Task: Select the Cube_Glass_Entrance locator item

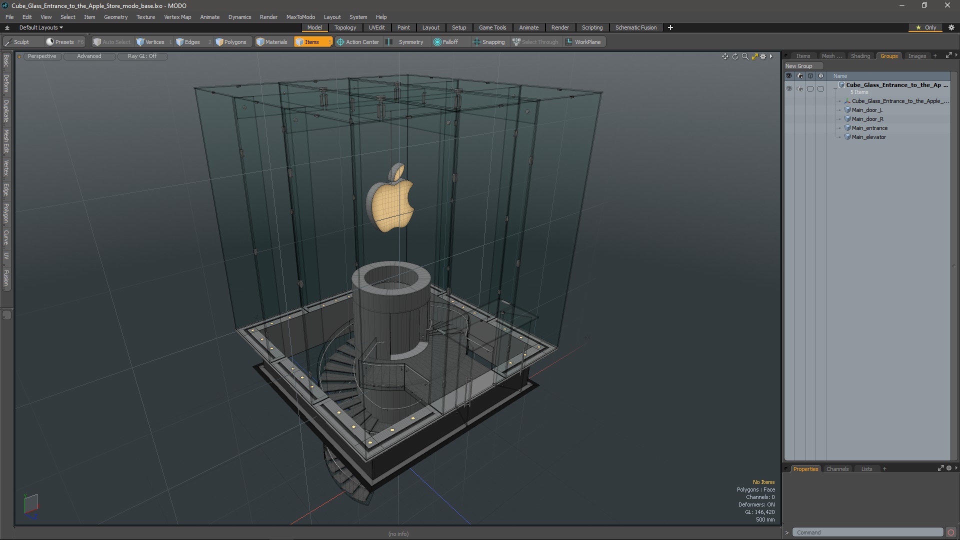Action: tap(899, 101)
